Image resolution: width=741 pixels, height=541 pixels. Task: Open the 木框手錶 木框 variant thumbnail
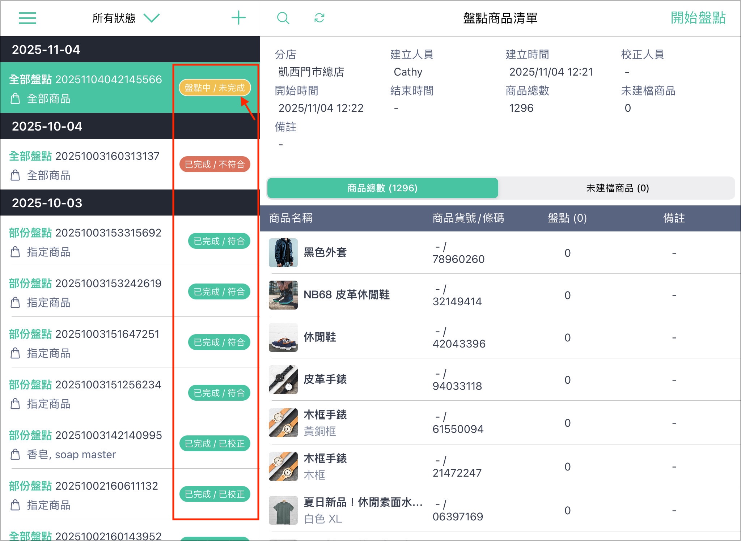pyautogui.click(x=283, y=467)
